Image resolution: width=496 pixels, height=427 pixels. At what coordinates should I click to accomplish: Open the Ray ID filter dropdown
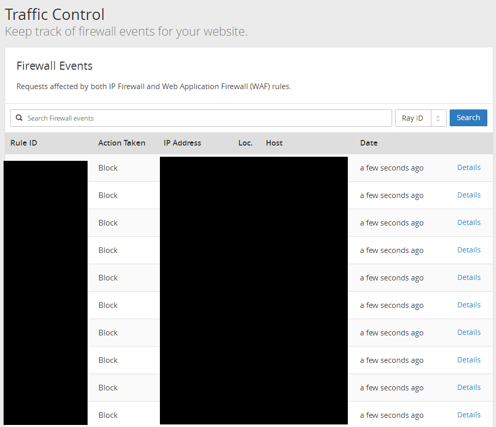(421, 118)
